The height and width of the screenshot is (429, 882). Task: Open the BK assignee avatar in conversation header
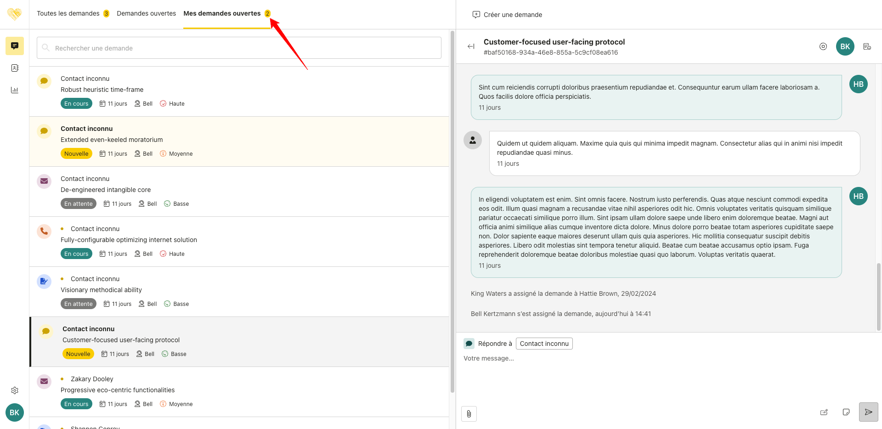(845, 46)
